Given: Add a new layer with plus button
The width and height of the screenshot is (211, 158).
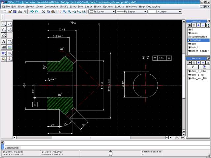Looking at the screenshot, I should coord(198,25).
